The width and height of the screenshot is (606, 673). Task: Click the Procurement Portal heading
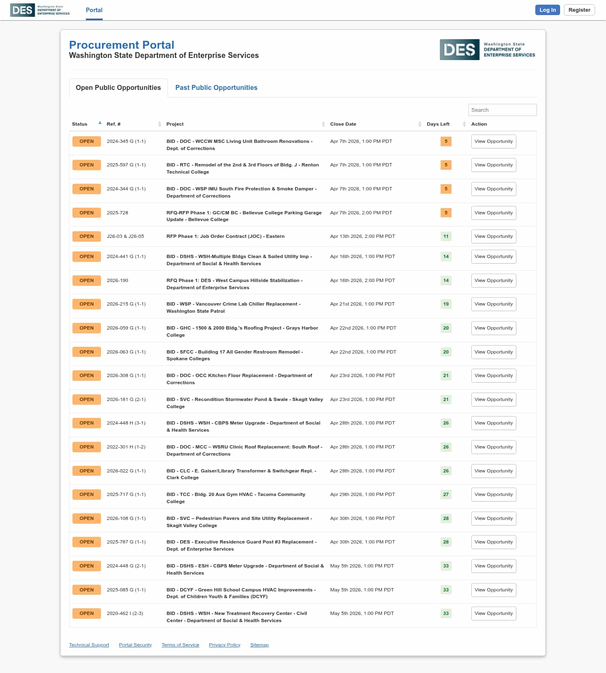tap(122, 45)
